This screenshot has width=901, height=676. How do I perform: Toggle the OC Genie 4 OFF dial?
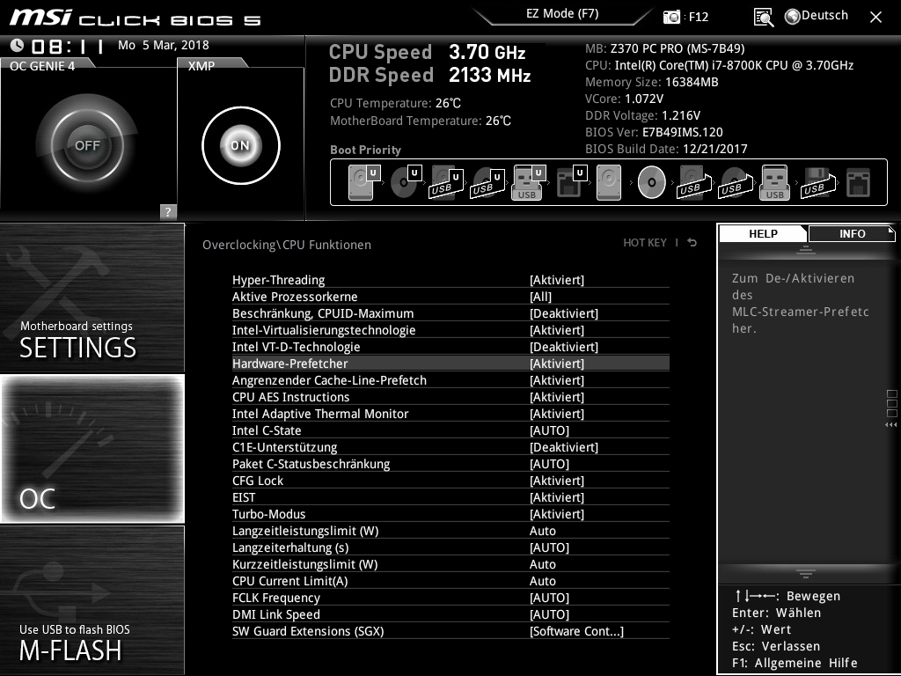[87, 145]
